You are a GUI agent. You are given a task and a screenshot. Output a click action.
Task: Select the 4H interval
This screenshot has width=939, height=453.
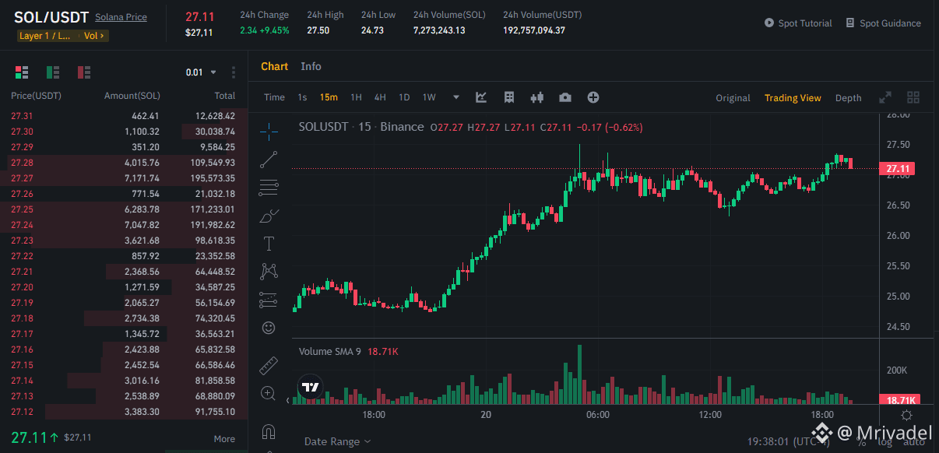click(x=380, y=97)
